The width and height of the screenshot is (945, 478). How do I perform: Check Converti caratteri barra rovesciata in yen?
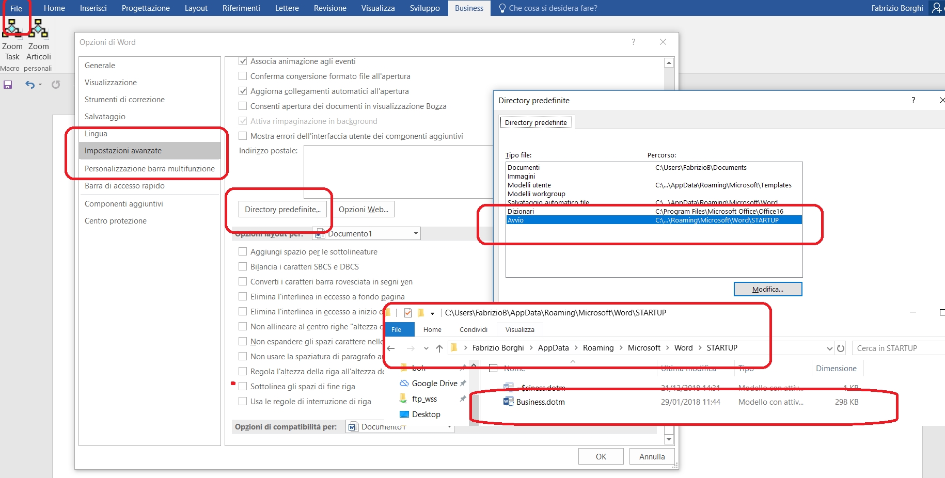(243, 282)
